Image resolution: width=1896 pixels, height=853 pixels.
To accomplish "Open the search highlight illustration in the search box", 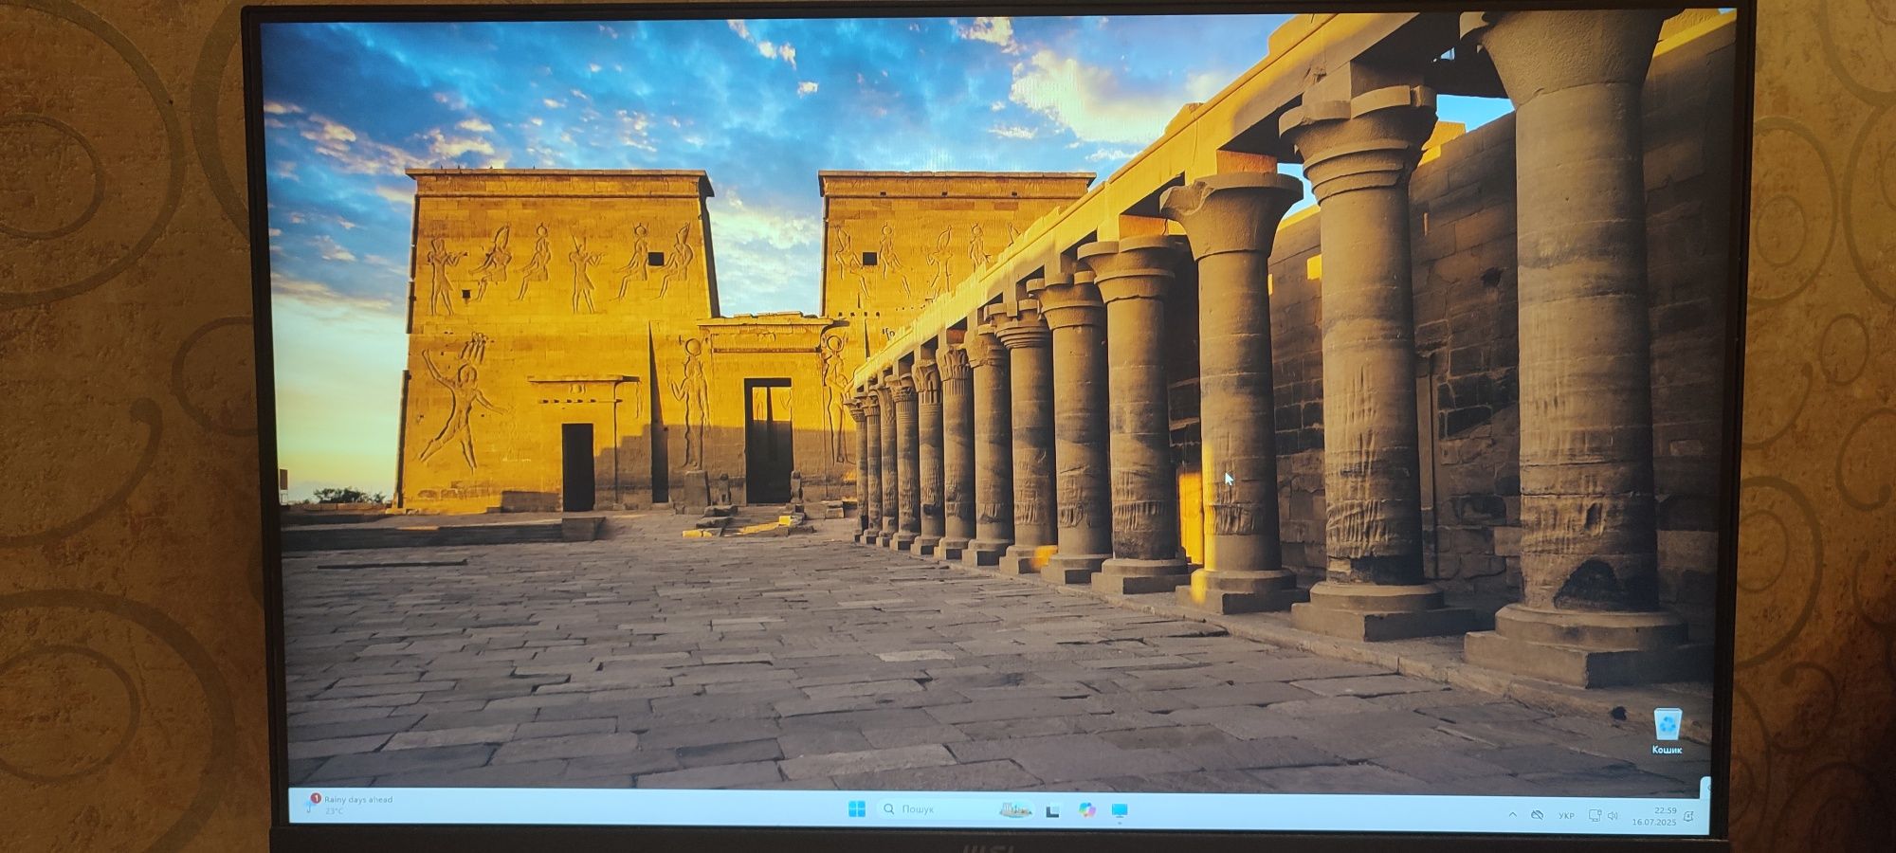I will coord(1015,809).
